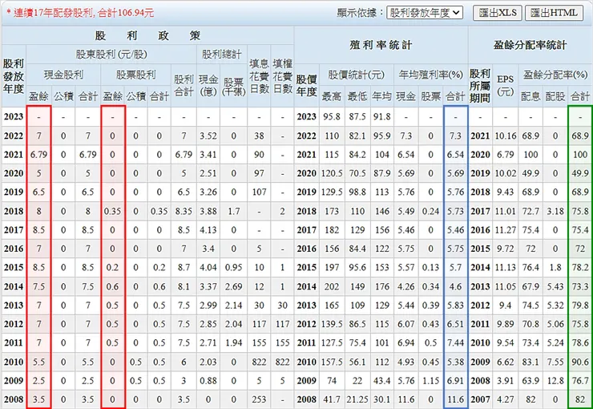Select dividend payout 83.1 for period 2009
The image size is (593, 409).
[530, 362]
